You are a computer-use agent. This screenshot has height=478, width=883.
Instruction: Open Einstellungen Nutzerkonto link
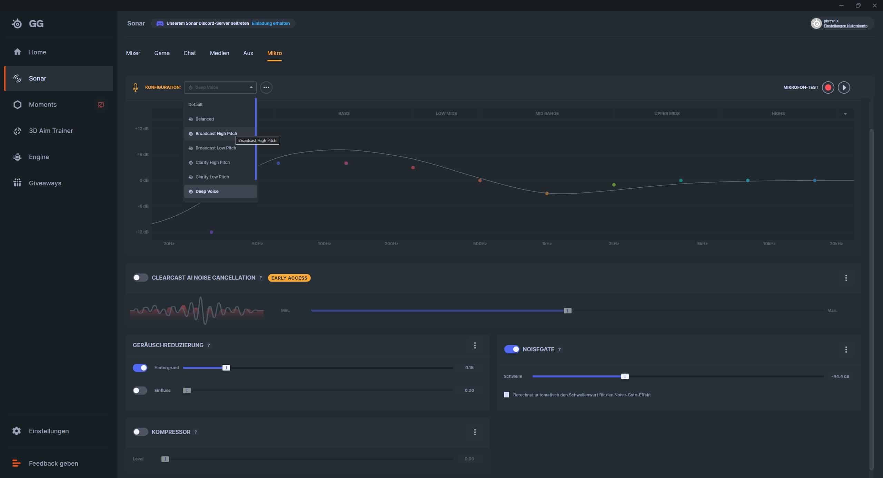tap(845, 26)
